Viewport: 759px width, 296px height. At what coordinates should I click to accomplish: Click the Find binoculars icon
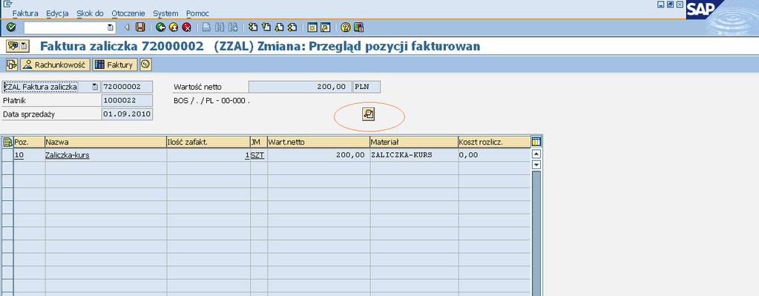(220, 27)
